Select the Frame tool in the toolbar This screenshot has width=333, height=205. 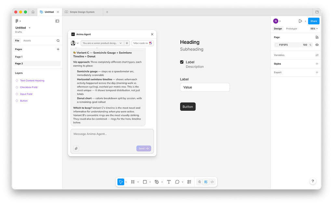coord(133,182)
